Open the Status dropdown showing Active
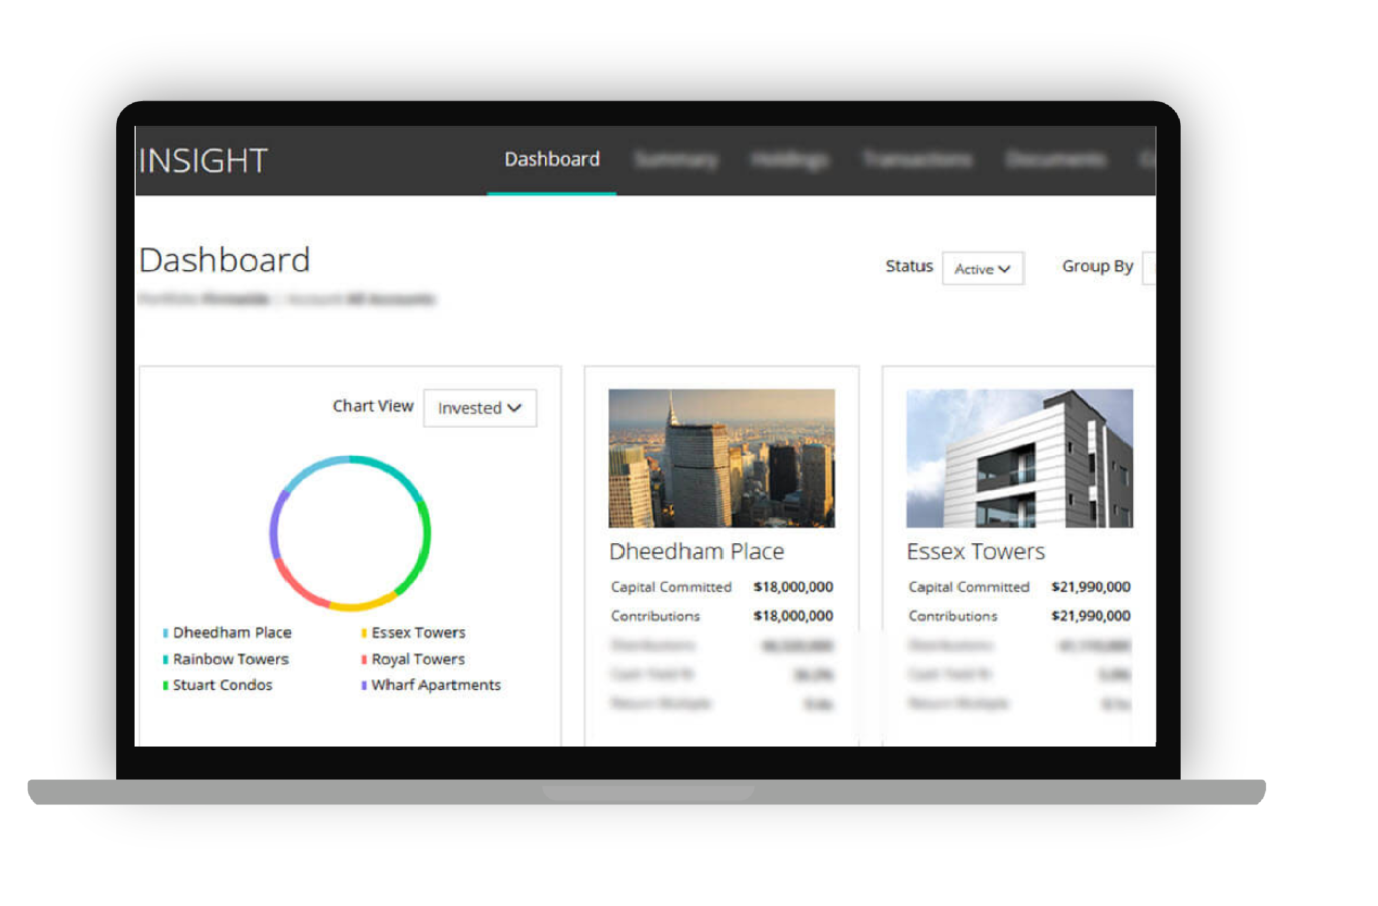 (x=982, y=268)
